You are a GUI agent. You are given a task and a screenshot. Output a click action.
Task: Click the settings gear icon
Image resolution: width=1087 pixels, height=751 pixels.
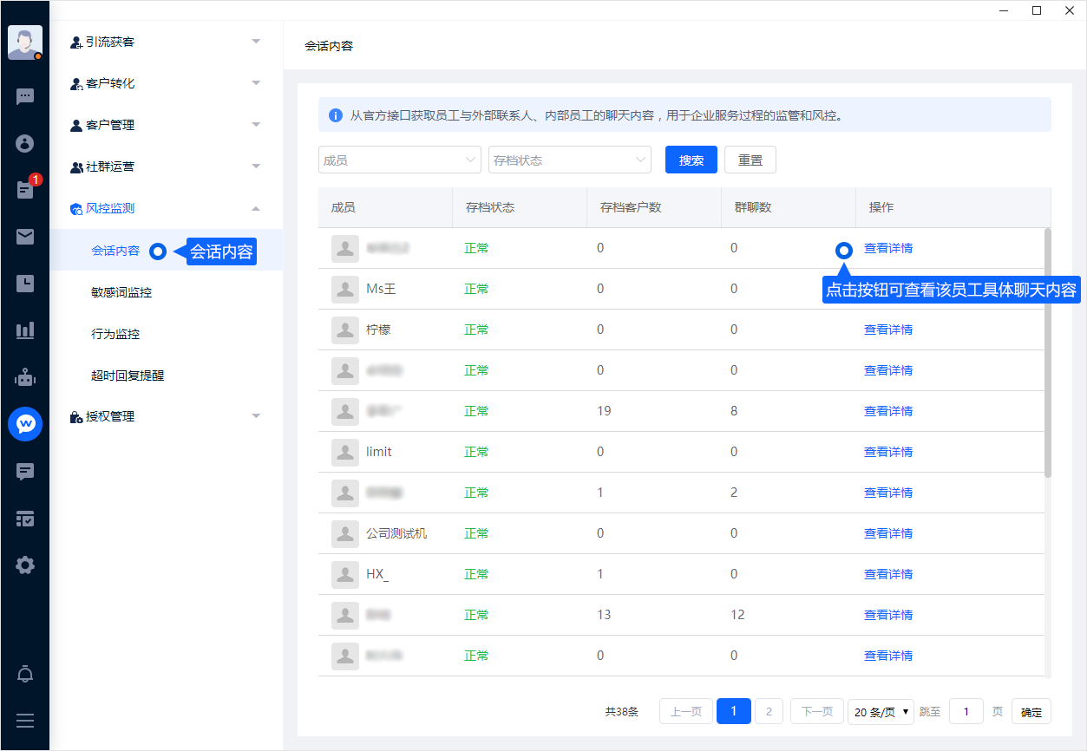(25, 565)
